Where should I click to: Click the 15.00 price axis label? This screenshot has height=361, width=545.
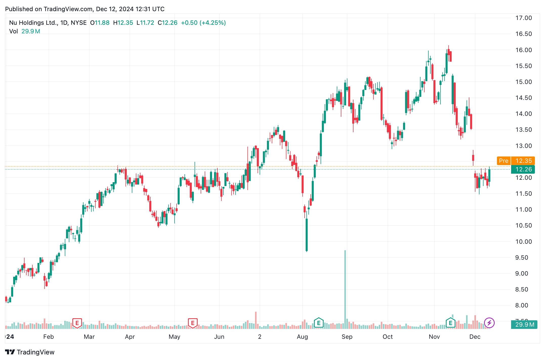524,82
